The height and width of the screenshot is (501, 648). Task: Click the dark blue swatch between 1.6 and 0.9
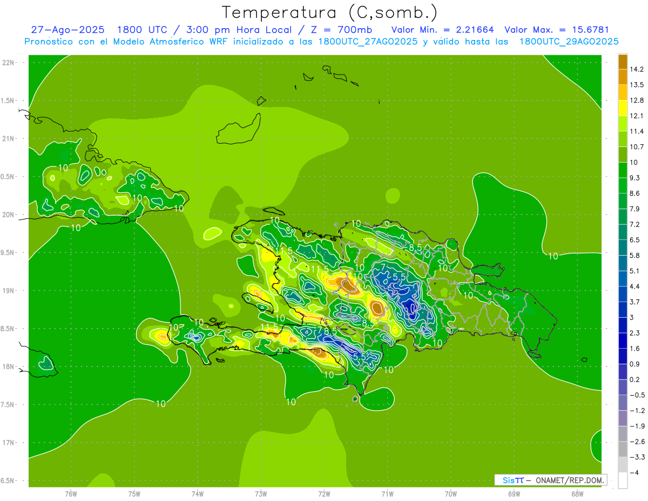tap(623, 356)
